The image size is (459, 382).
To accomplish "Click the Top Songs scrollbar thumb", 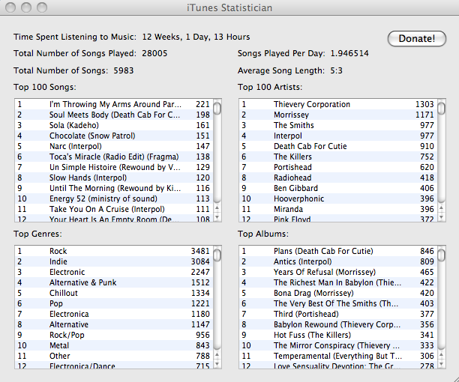I will coord(217,109).
